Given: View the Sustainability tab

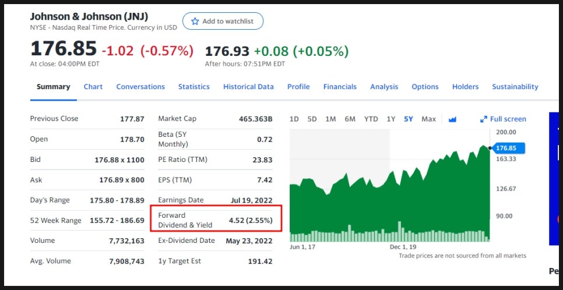Looking at the screenshot, I should 515,87.
